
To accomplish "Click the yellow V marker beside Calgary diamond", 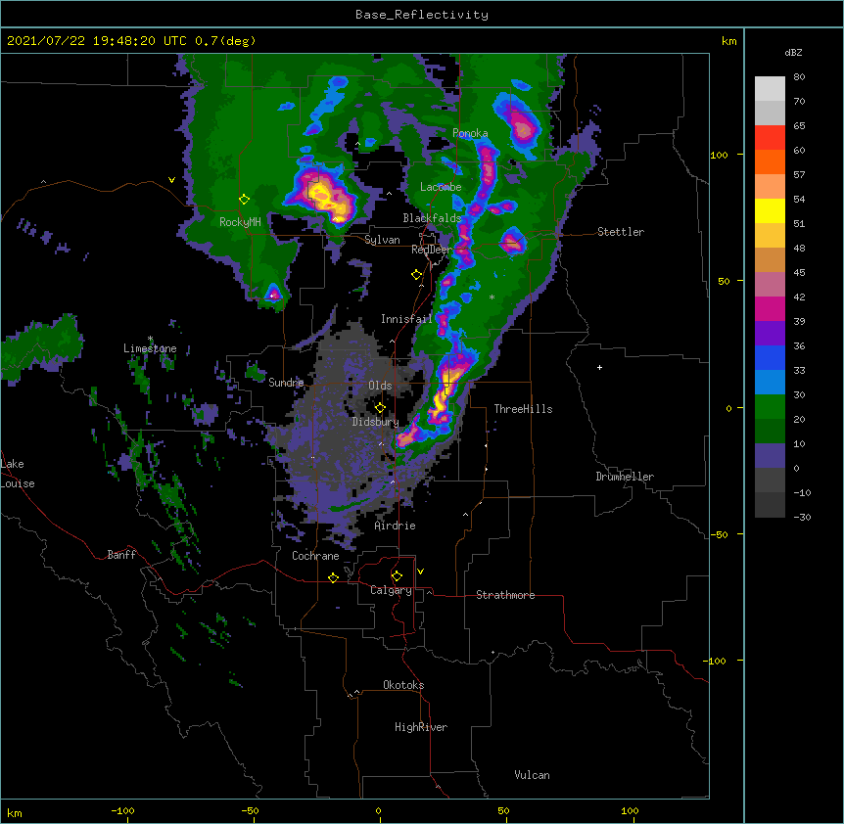I will [420, 572].
